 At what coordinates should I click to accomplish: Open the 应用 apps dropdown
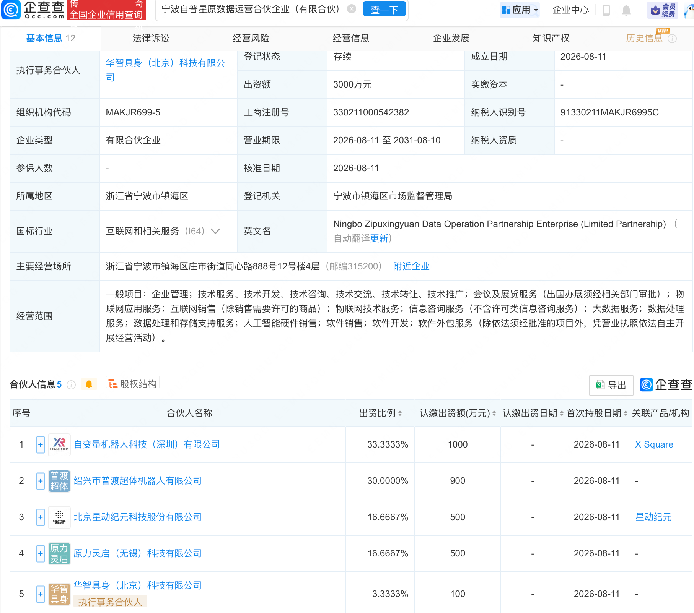point(520,10)
